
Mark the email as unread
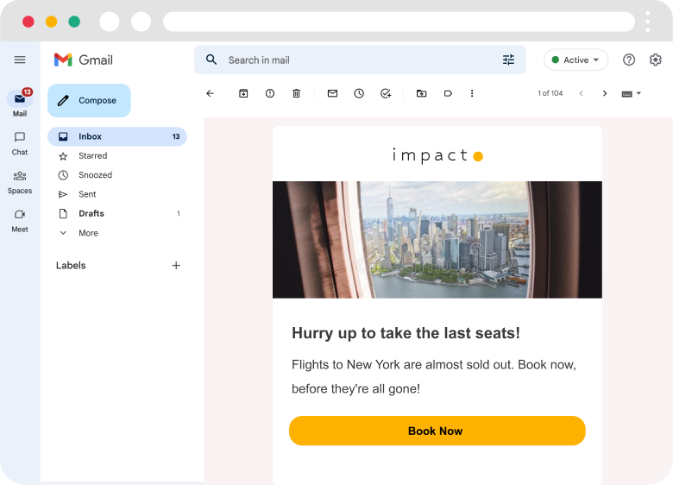tap(333, 93)
